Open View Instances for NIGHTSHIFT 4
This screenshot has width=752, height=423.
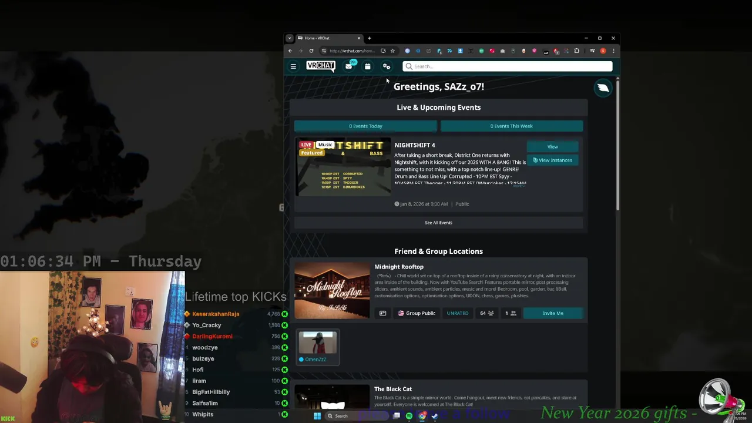click(x=553, y=160)
